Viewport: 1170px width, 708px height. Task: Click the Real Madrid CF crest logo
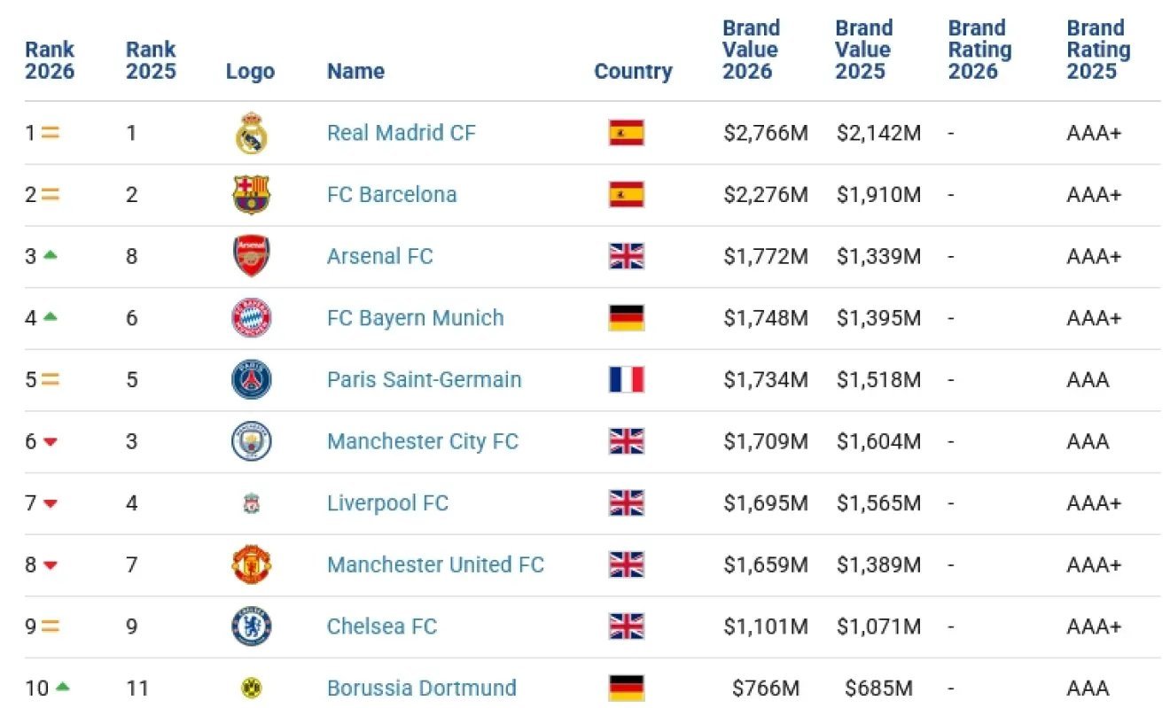(251, 134)
